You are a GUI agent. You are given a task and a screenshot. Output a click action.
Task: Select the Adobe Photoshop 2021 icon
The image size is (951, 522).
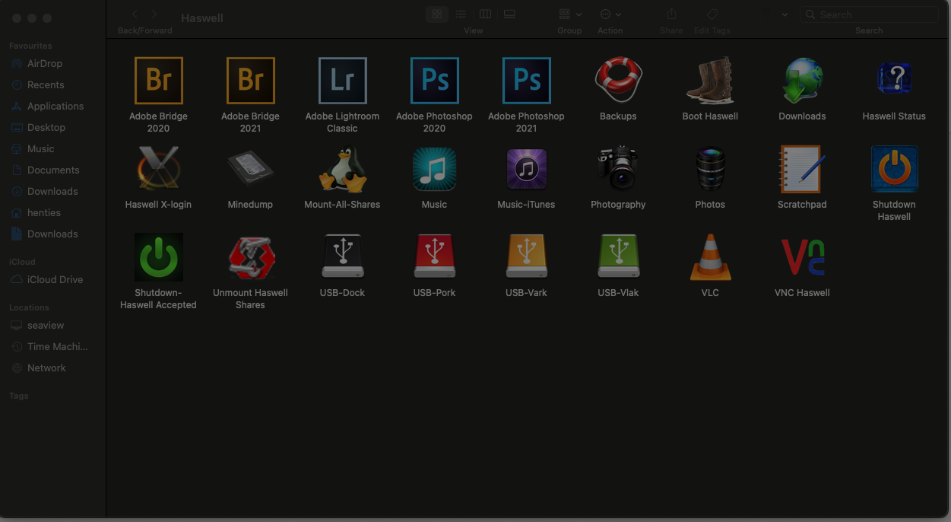click(x=526, y=81)
